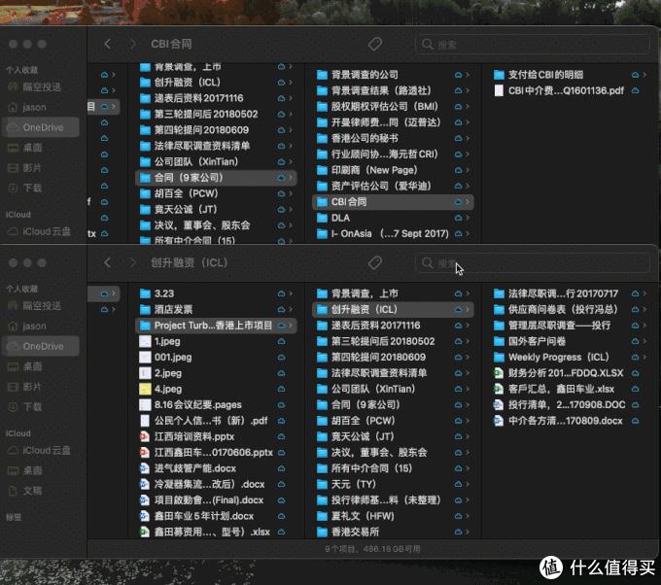
Task: Click 法律尽职调查资料清单 folder icon in upper window
Action: point(145,146)
